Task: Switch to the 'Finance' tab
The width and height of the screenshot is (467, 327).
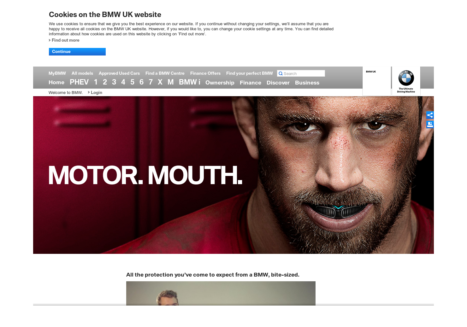Action: coord(250,83)
